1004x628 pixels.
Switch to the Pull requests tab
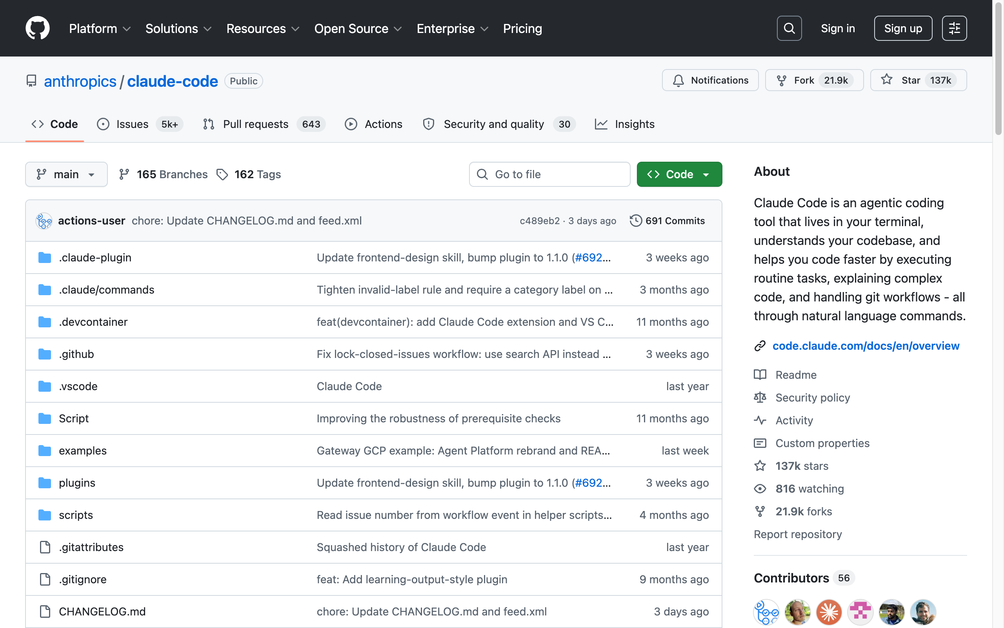pos(264,124)
